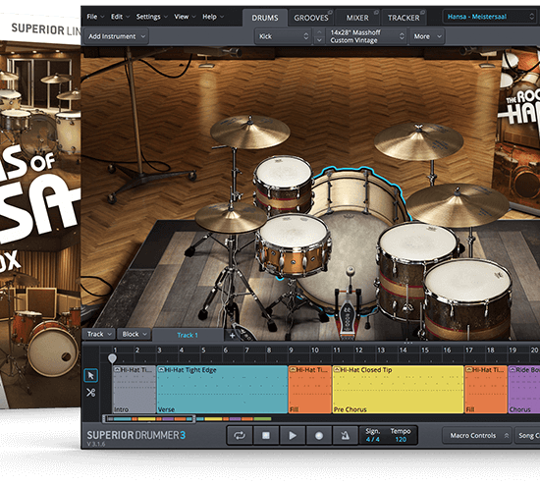Click bar 9 on the timeline ruler
The height and width of the screenshot is (486, 540).
tap(292, 351)
